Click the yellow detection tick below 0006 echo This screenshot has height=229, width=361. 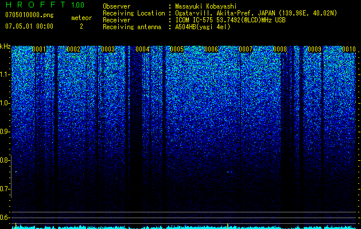tap(227, 226)
